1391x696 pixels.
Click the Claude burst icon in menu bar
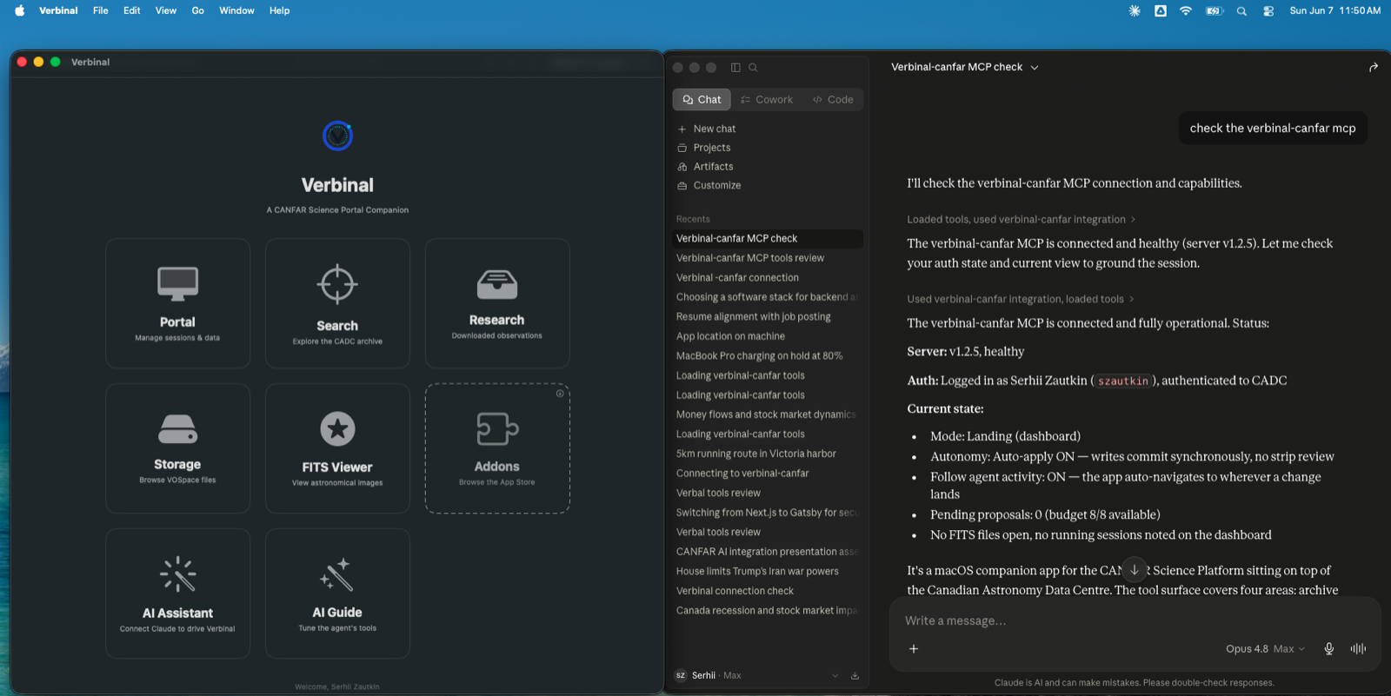pyautogui.click(x=1135, y=10)
